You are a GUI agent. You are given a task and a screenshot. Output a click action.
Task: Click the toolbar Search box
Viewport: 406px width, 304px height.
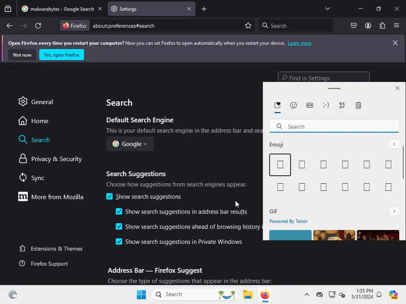coord(296,26)
